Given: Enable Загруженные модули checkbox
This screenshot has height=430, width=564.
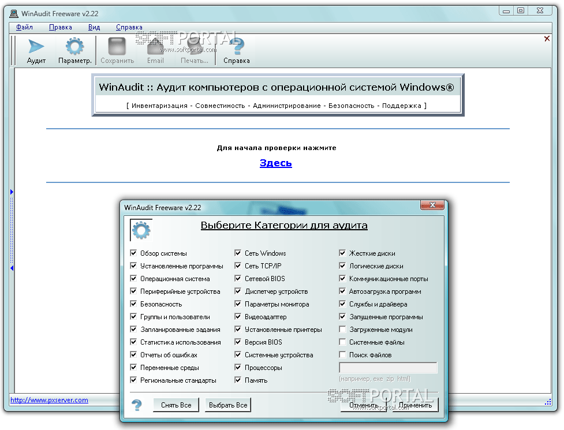Looking at the screenshot, I should [x=342, y=330].
